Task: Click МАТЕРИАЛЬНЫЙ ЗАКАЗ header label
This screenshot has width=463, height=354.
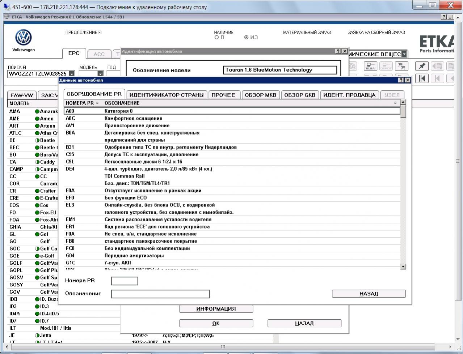Action: pyautogui.click(x=307, y=33)
